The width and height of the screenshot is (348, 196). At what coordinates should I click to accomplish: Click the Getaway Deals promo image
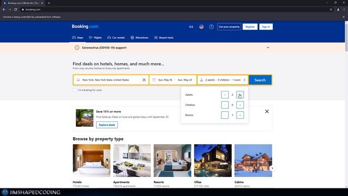(x=85, y=118)
